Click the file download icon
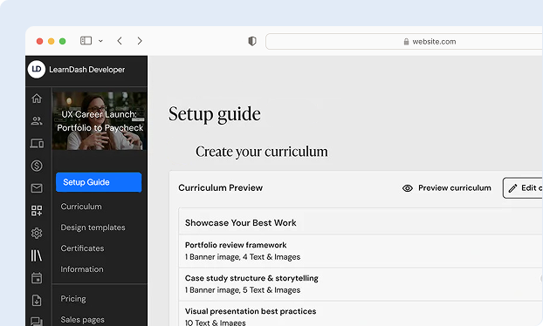The image size is (543, 326). click(x=37, y=301)
